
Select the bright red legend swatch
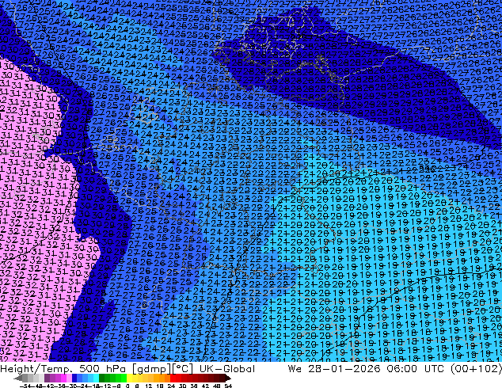tap(173, 378)
